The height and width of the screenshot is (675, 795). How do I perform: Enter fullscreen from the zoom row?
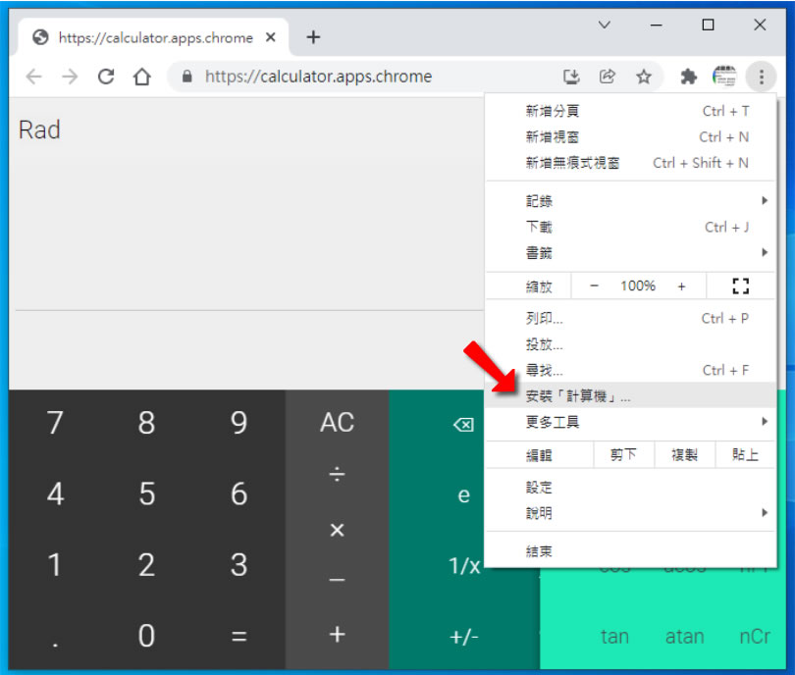[x=741, y=286]
